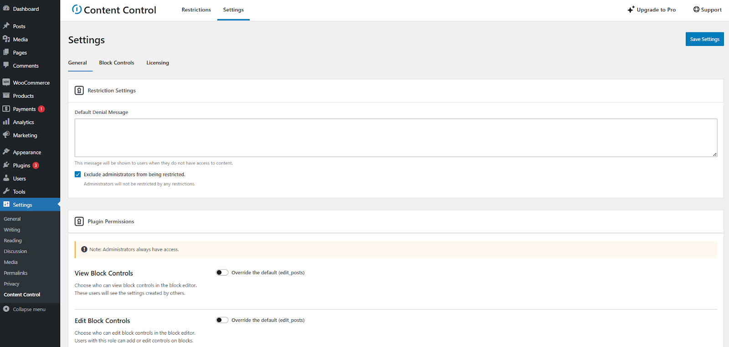Click the Collapse menu arrow icon
The height and width of the screenshot is (347, 729).
point(6,309)
